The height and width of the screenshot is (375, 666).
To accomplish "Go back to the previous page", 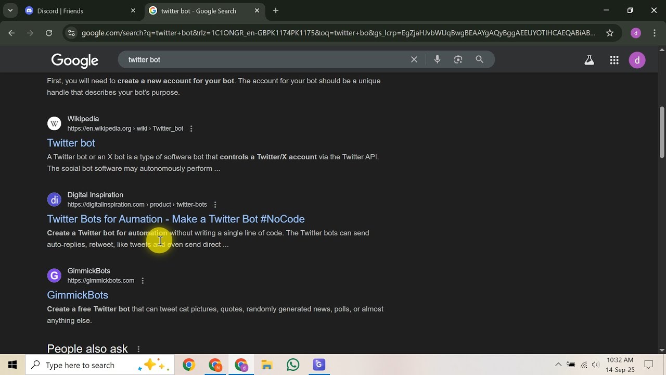I will tap(11, 33).
